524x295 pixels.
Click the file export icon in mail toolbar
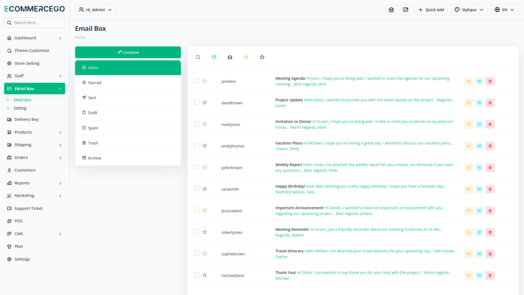[198, 57]
